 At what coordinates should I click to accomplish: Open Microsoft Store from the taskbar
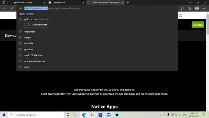[x=100, y=115]
